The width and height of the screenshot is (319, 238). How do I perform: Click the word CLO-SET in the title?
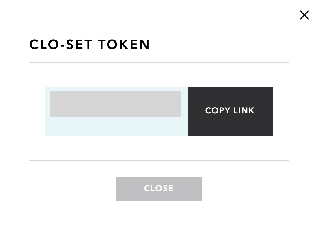tap(61, 45)
